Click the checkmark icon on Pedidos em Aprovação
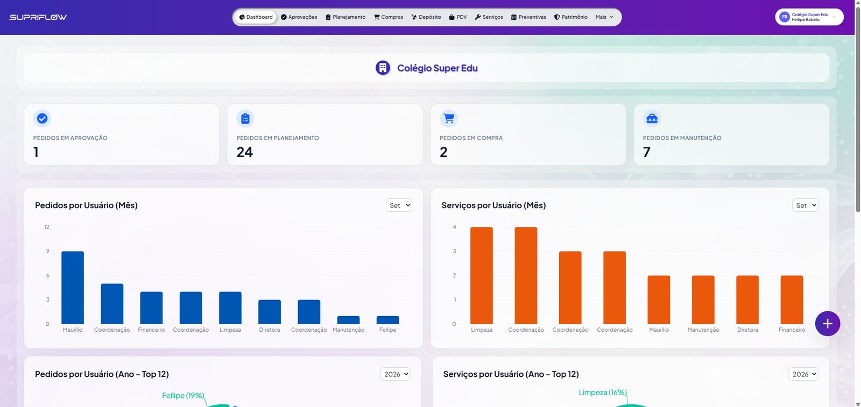The image size is (861, 407). pyautogui.click(x=42, y=118)
